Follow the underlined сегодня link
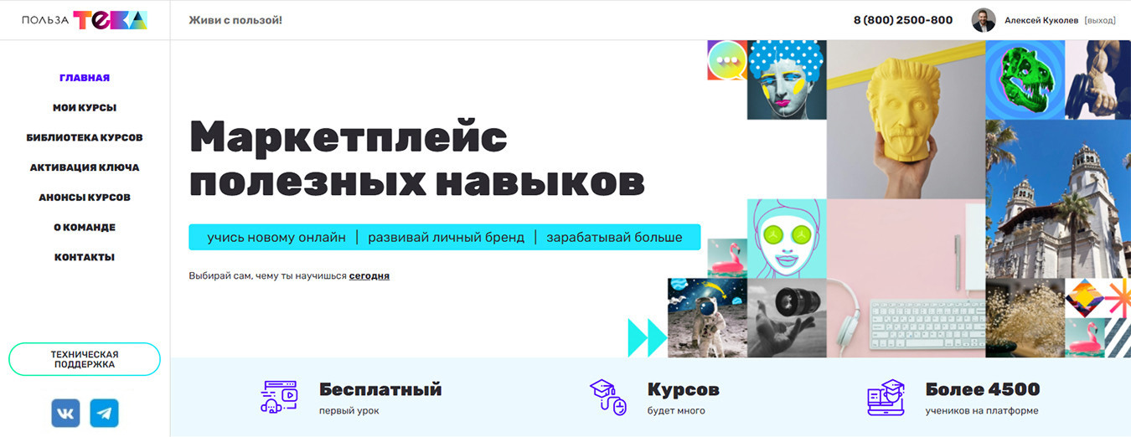This screenshot has height=437, width=1131. click(x=369, y=275)
